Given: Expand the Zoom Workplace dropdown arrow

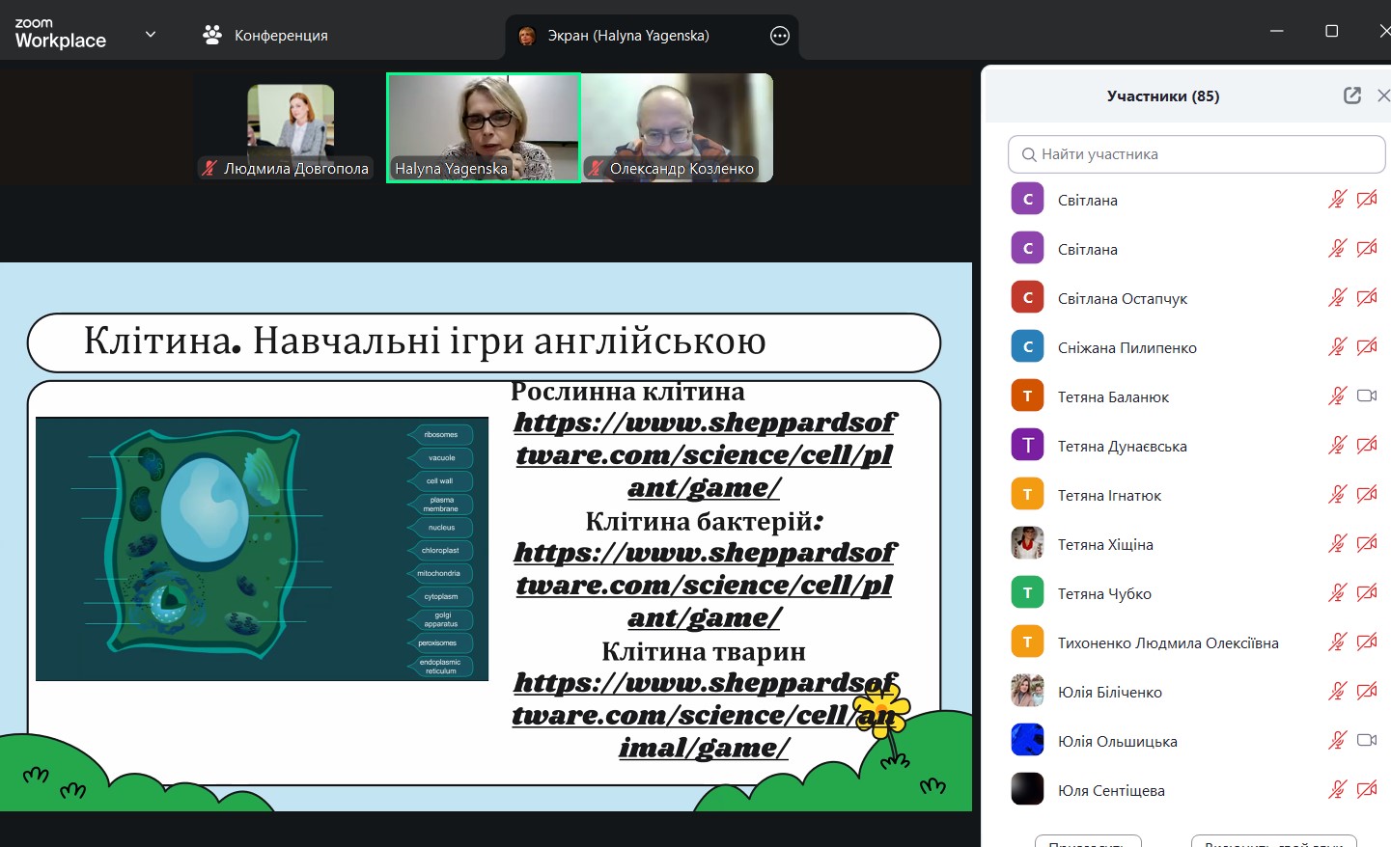Looking at the screenshot, I should click(x=151, y=35).
